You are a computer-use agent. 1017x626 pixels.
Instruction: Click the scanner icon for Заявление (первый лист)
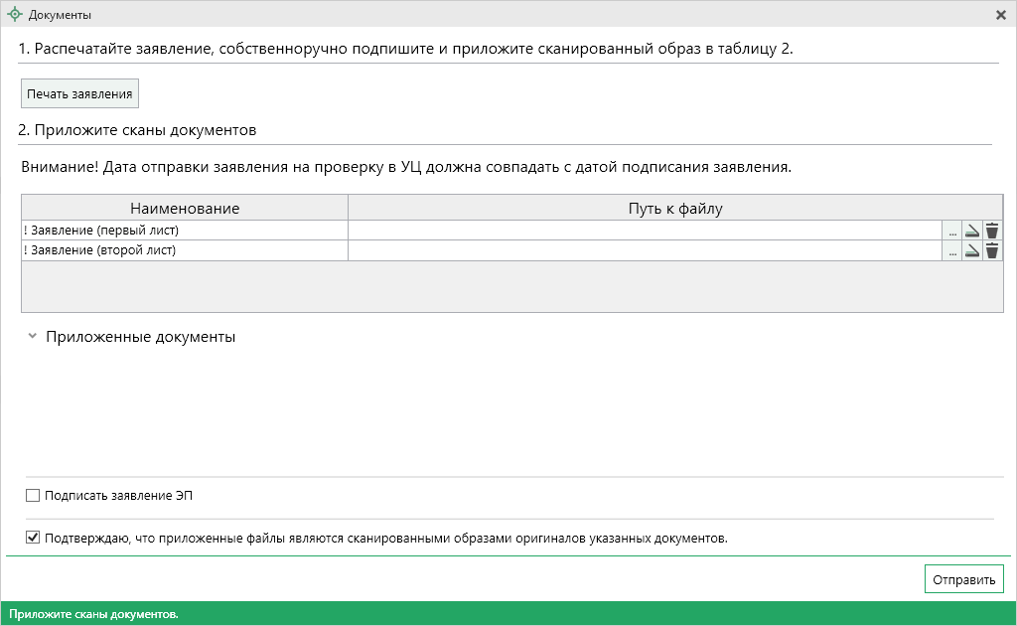(x=972, y=231)
